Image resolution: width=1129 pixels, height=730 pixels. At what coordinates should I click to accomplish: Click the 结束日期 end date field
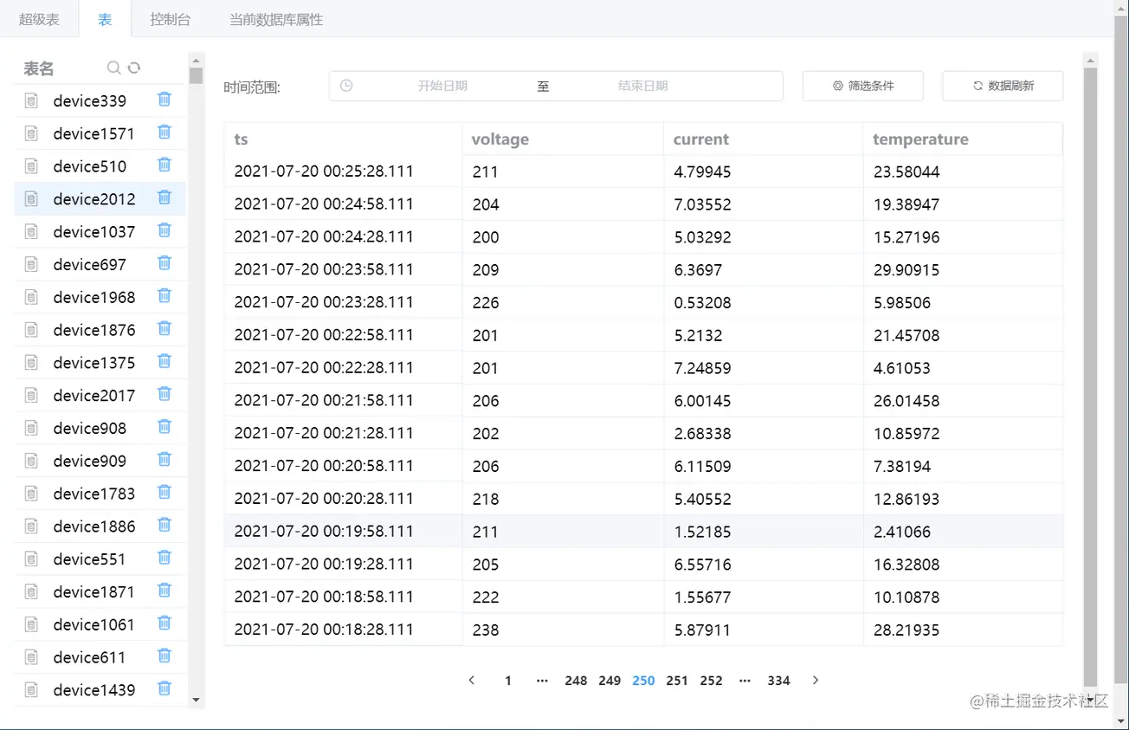click(x=643, y=86)
